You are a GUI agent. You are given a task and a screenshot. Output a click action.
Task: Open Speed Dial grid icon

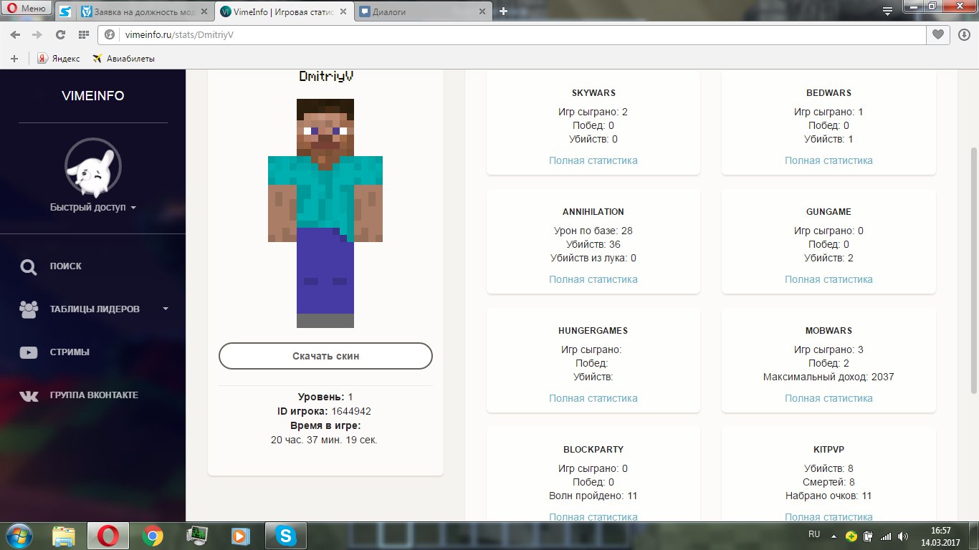pyautogui.click(x=83, y=34)
